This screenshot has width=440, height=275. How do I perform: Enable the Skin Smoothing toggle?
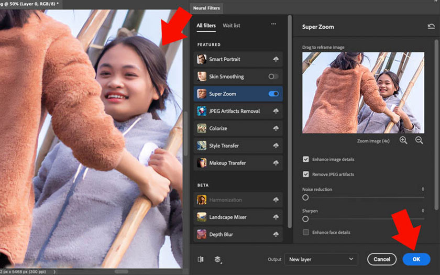pyautogui.click(x=273, y=76)
